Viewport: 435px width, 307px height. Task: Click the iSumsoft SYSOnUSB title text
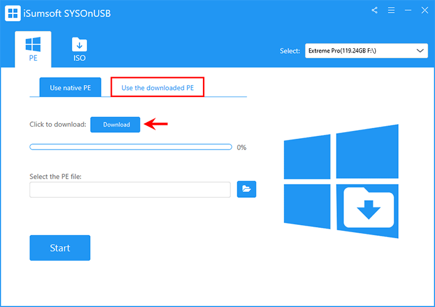point(67,14)
